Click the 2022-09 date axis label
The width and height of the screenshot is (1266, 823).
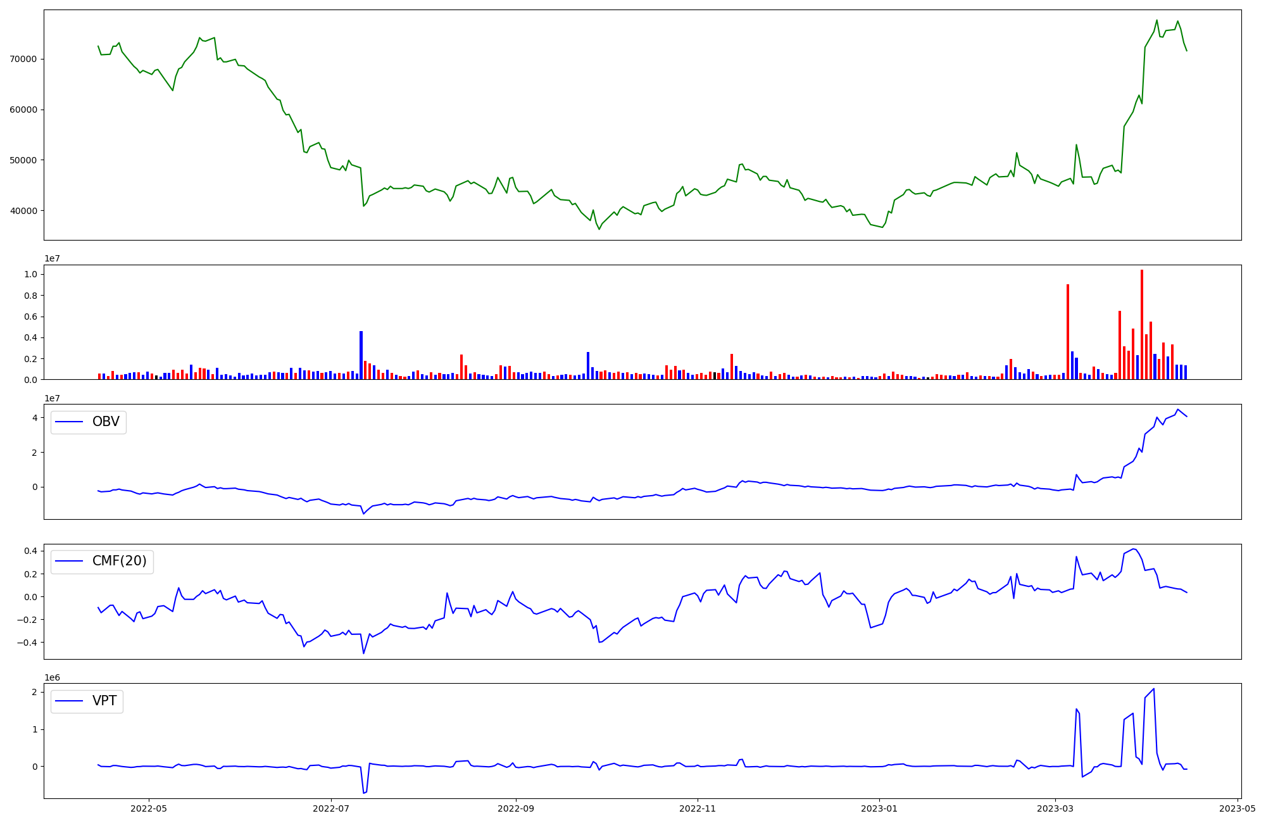point(516,808)
